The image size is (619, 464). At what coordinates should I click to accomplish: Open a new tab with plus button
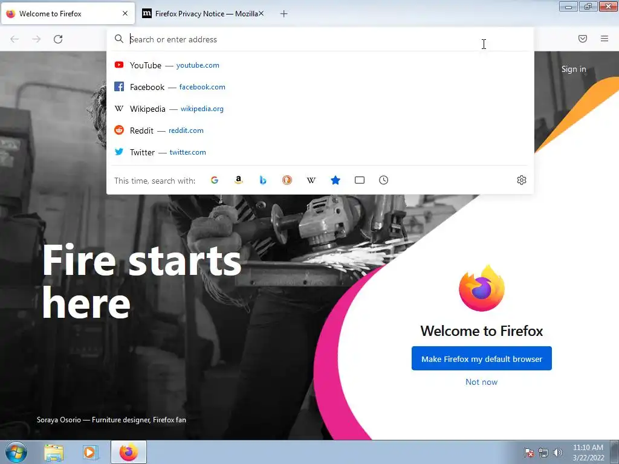[x=284, y=14]
